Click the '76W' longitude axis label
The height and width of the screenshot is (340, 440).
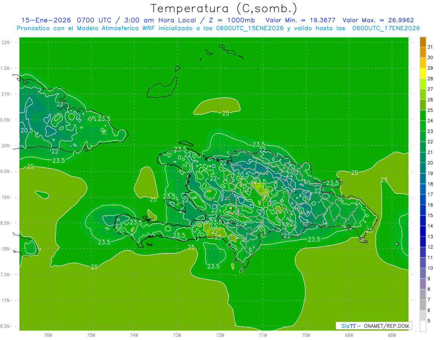(48, 335)
